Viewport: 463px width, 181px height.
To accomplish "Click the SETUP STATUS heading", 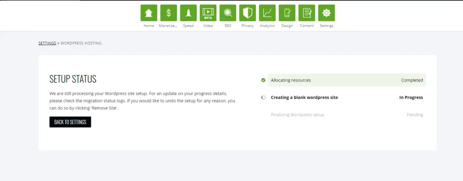I will click(x=73, y=79).
